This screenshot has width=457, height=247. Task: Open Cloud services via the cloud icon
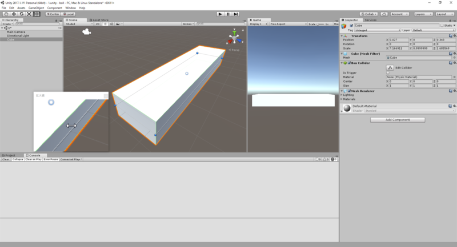tap(384, 14)
